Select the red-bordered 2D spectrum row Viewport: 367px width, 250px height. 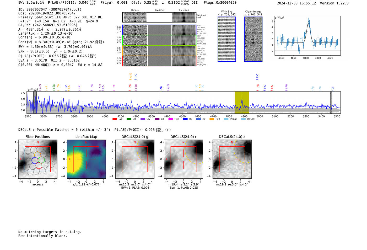(x=159, y=61)
